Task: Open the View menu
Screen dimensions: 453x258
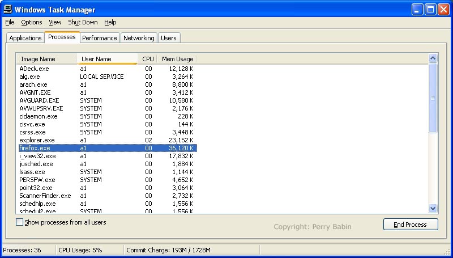Action: tap(55, 22)
